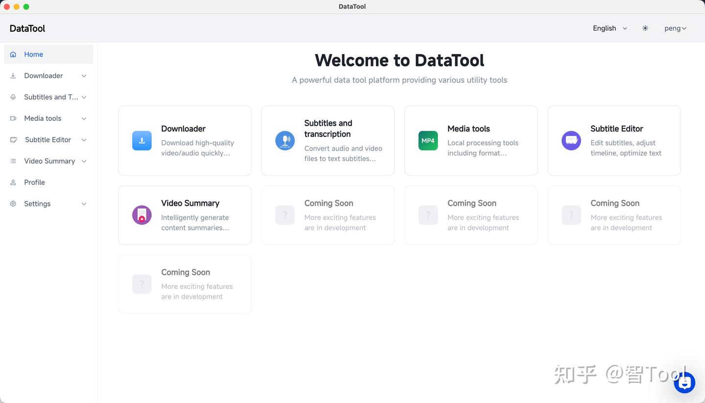
Task: Click the "Download high-quality video/audio quickly…" description
Action: click(198, 148)
